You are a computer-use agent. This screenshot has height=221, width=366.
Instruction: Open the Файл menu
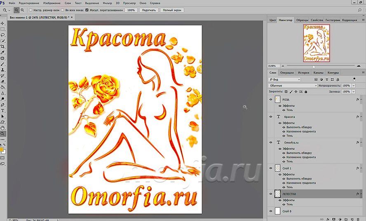12,3
